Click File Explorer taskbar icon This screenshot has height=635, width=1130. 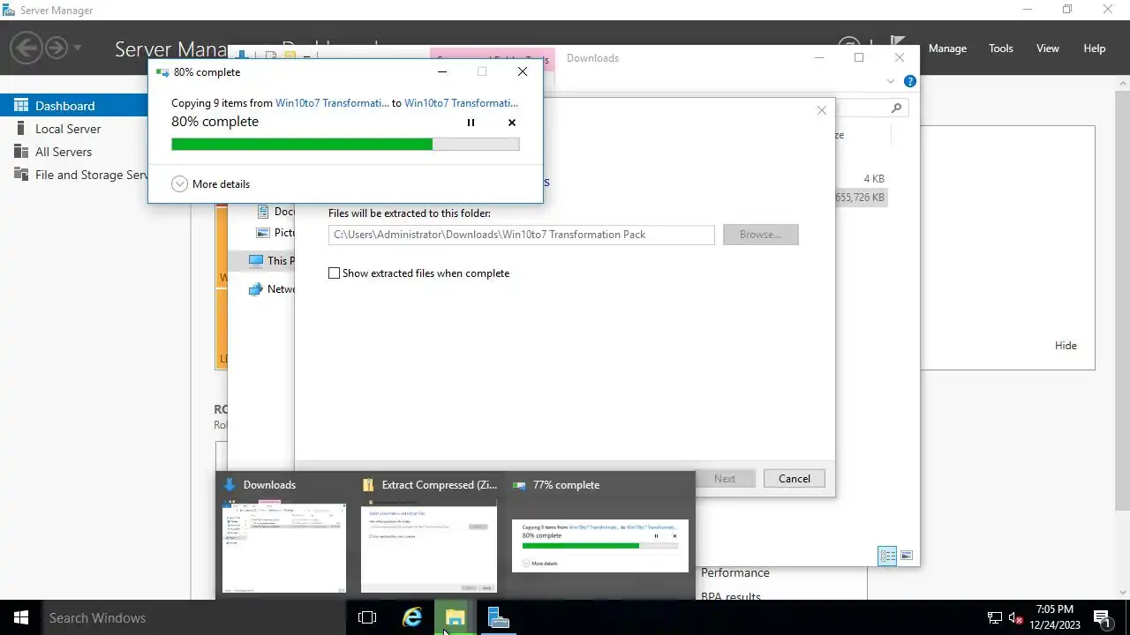click(x=456, y=617)
